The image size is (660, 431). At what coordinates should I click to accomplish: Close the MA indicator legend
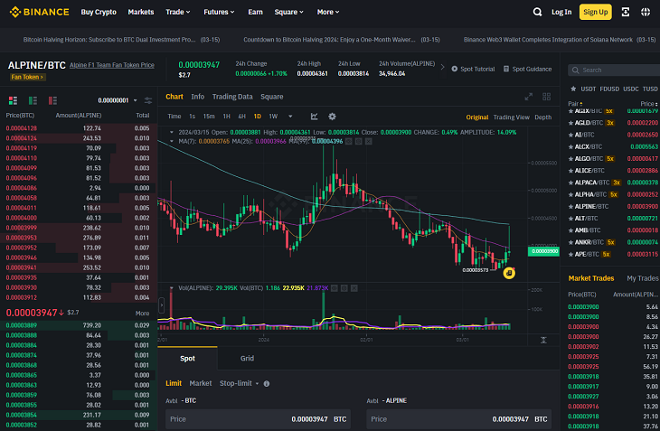pos(368,141)
